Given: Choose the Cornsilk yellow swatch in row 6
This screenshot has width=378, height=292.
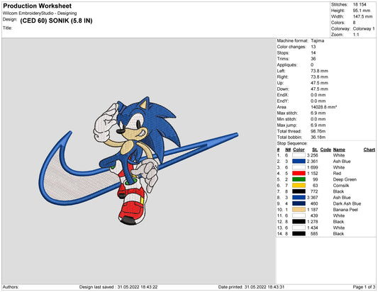Looking at the screenshot, I should pyautogui.click(x=299, y=186).
